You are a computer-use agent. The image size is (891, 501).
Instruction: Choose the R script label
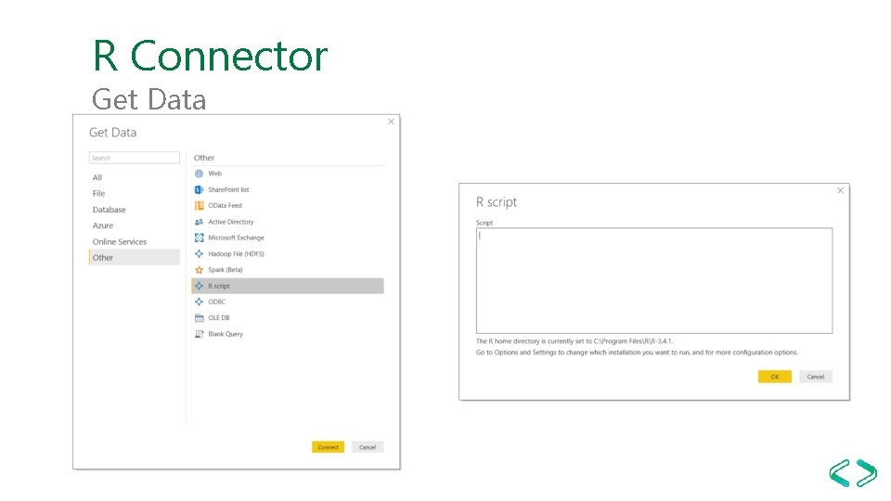click(219, 286)
